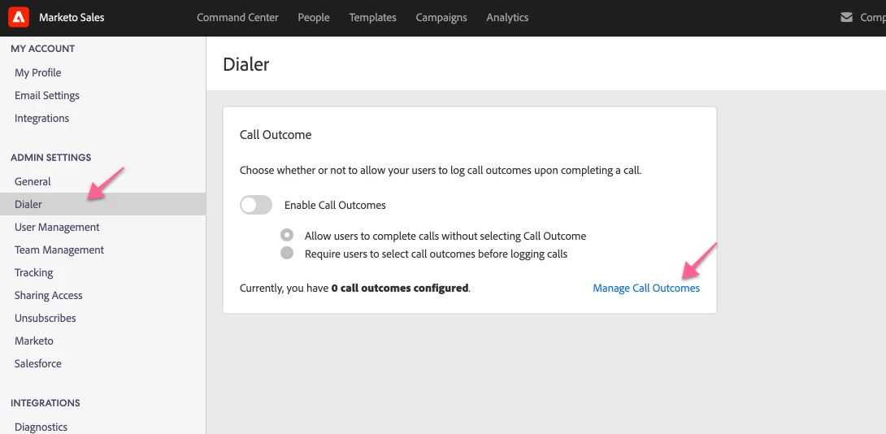Toggle Enable Call Outcomes switch
The width and height of the screenshot is (886, 434).
(x=256, y=205)
